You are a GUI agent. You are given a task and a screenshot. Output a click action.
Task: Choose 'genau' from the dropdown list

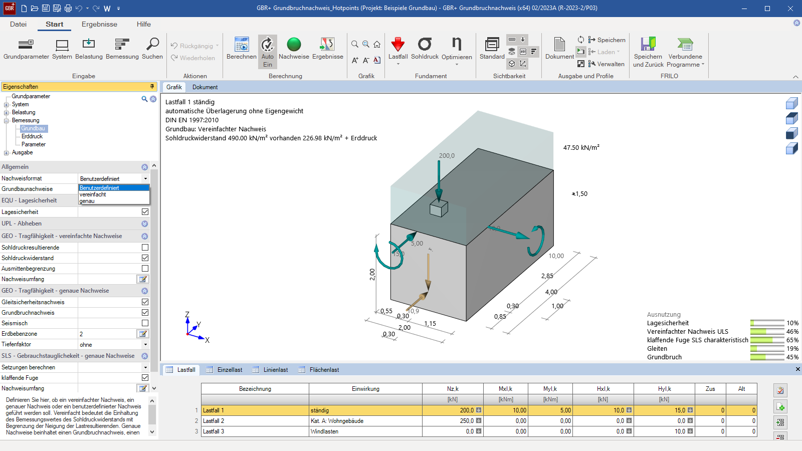[x=114, y=201]
